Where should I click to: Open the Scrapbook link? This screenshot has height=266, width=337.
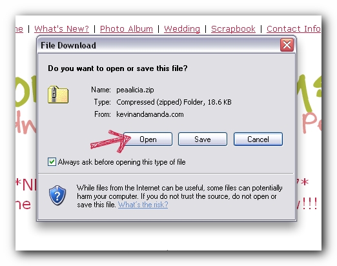pyautogui.click(x=233, y=28)
